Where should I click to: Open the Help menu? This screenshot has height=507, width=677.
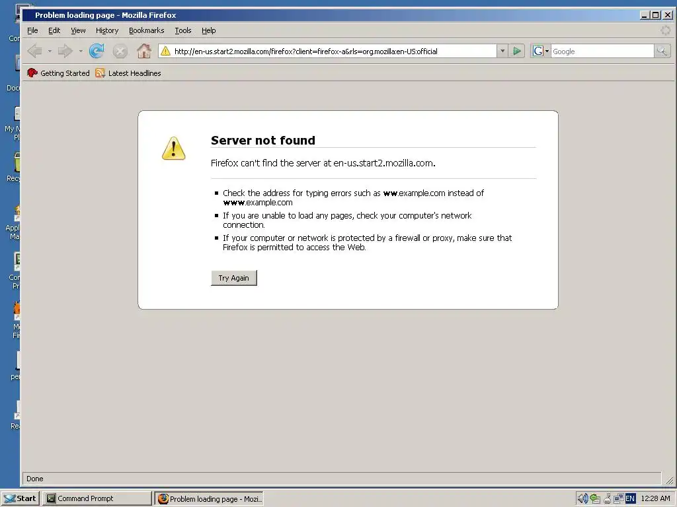click(208, 30)
